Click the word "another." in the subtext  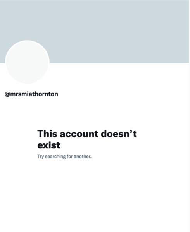(83, 156)
